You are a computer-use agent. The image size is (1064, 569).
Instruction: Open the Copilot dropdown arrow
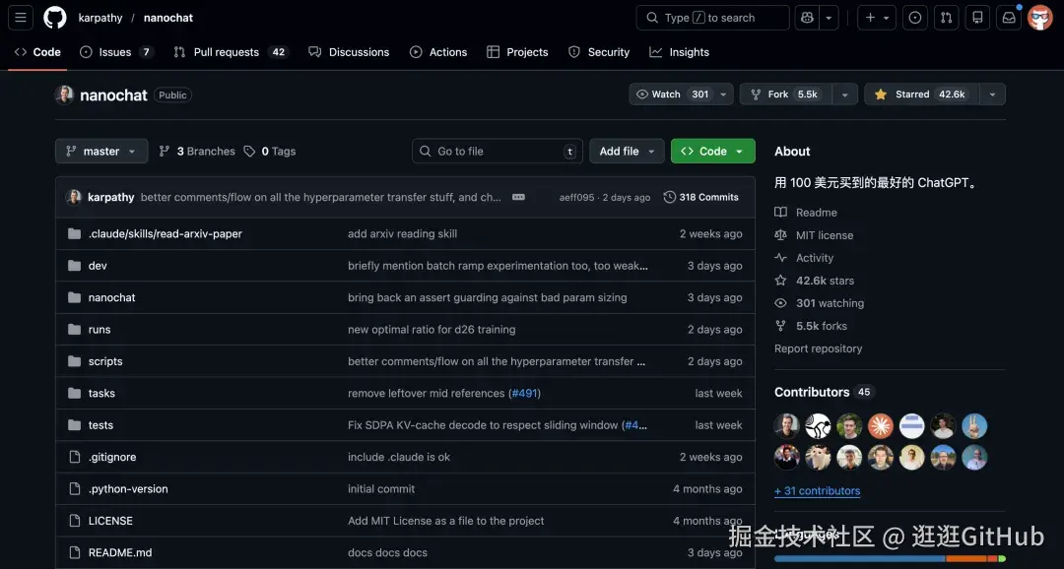pyautogui.click(x=829, y=18)
